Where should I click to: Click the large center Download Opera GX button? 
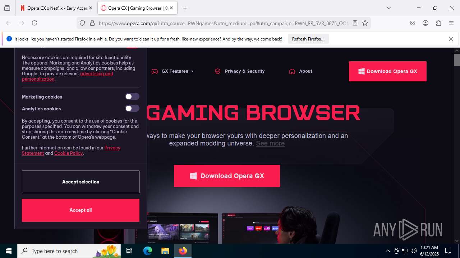[227, 176]
